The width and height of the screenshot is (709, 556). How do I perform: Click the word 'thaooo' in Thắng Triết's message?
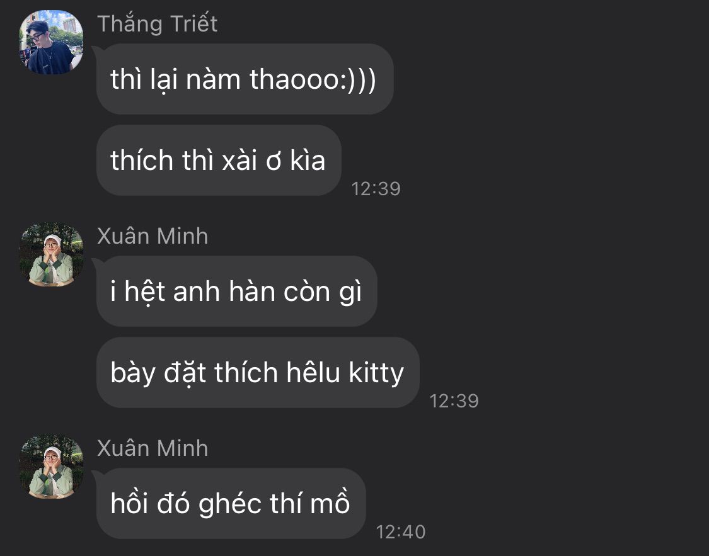point(294,79)
